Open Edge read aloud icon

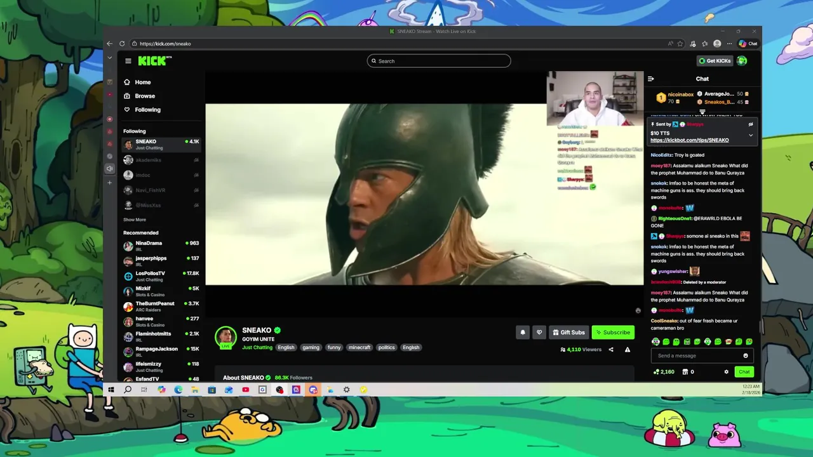click(x=670, y=44)
